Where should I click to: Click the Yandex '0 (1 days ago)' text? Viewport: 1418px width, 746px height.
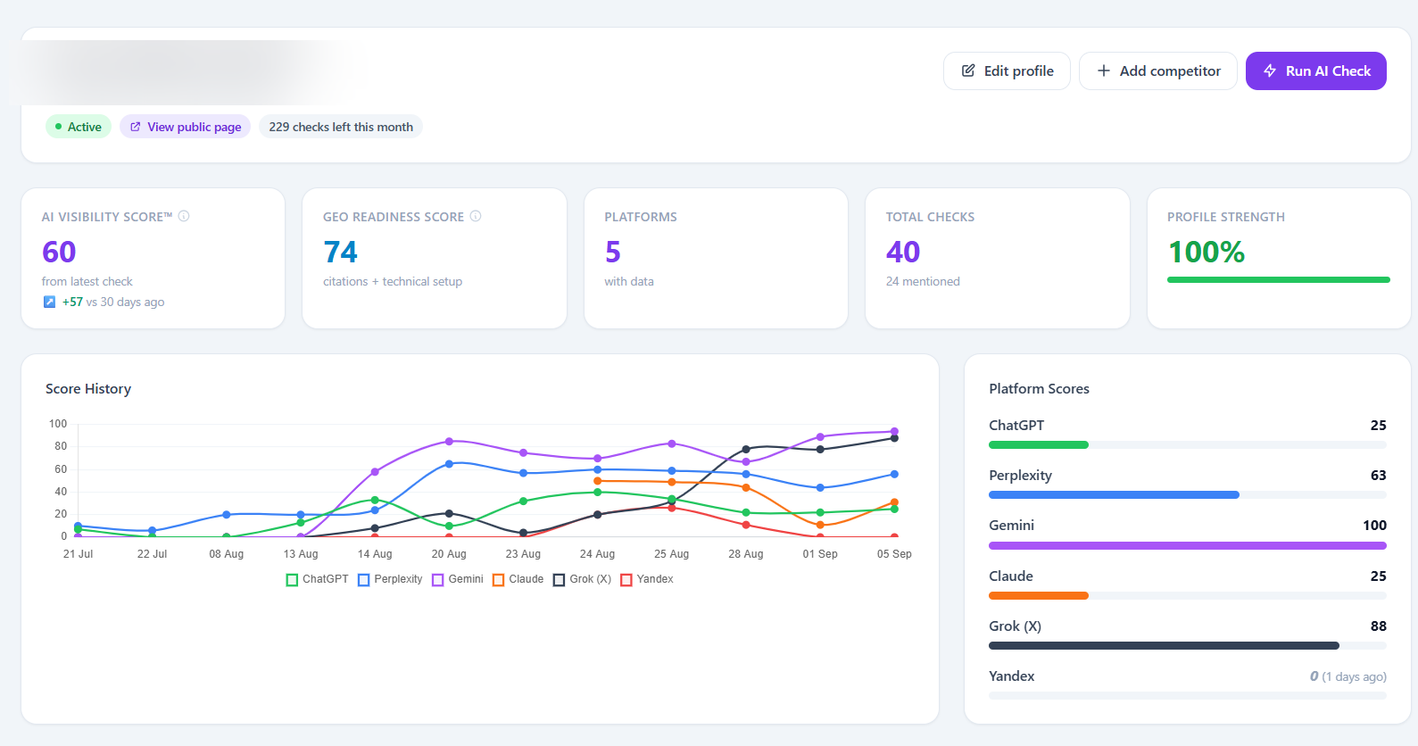tap(1348, 676)
